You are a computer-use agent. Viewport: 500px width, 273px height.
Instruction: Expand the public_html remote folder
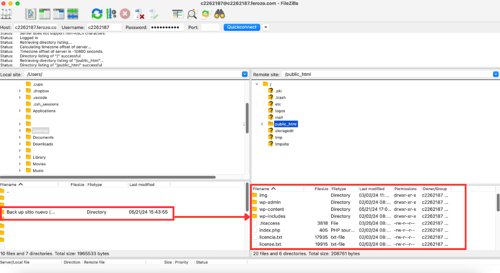(262, 124)
